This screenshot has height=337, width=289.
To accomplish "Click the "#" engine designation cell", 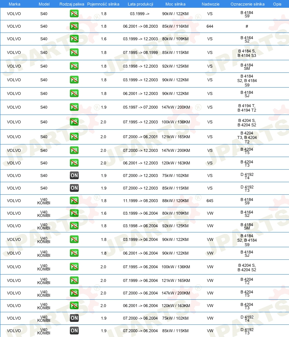I will coord(247,26).
